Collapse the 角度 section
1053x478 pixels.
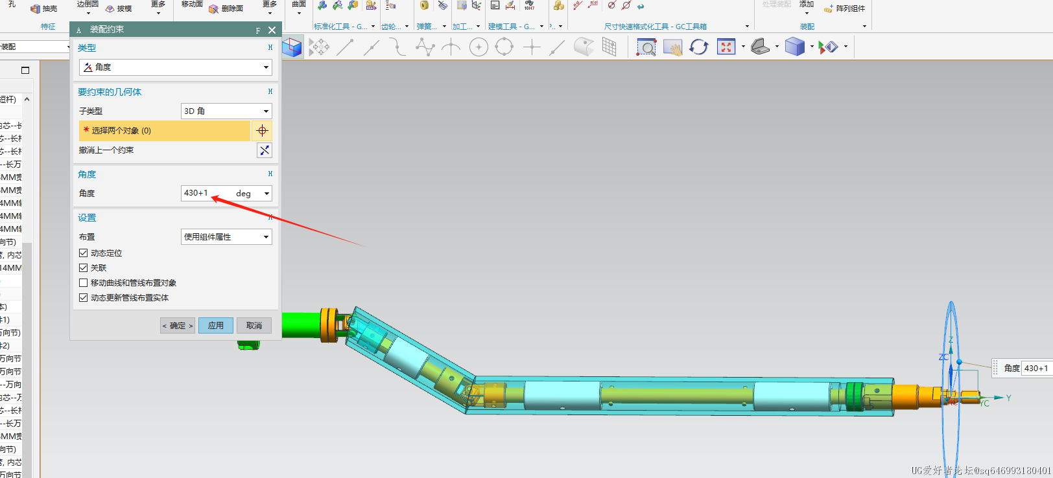pyautogui.click(x=270, y=174)
